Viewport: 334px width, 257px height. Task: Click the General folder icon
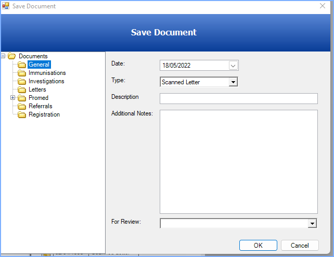pyautogui.click(x=22, y=65)
